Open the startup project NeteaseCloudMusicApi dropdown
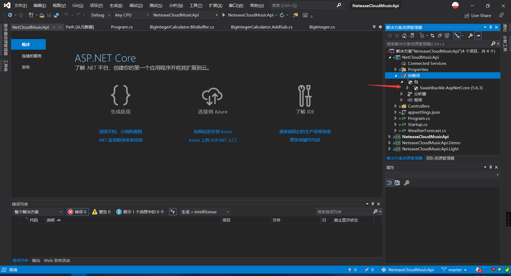This screenshot has height=276, width=511. (186, 15)
